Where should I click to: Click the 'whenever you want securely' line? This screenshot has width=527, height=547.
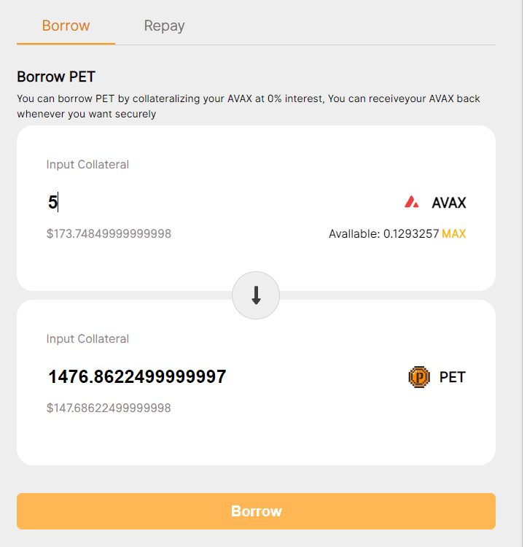[x=86, y=114]
